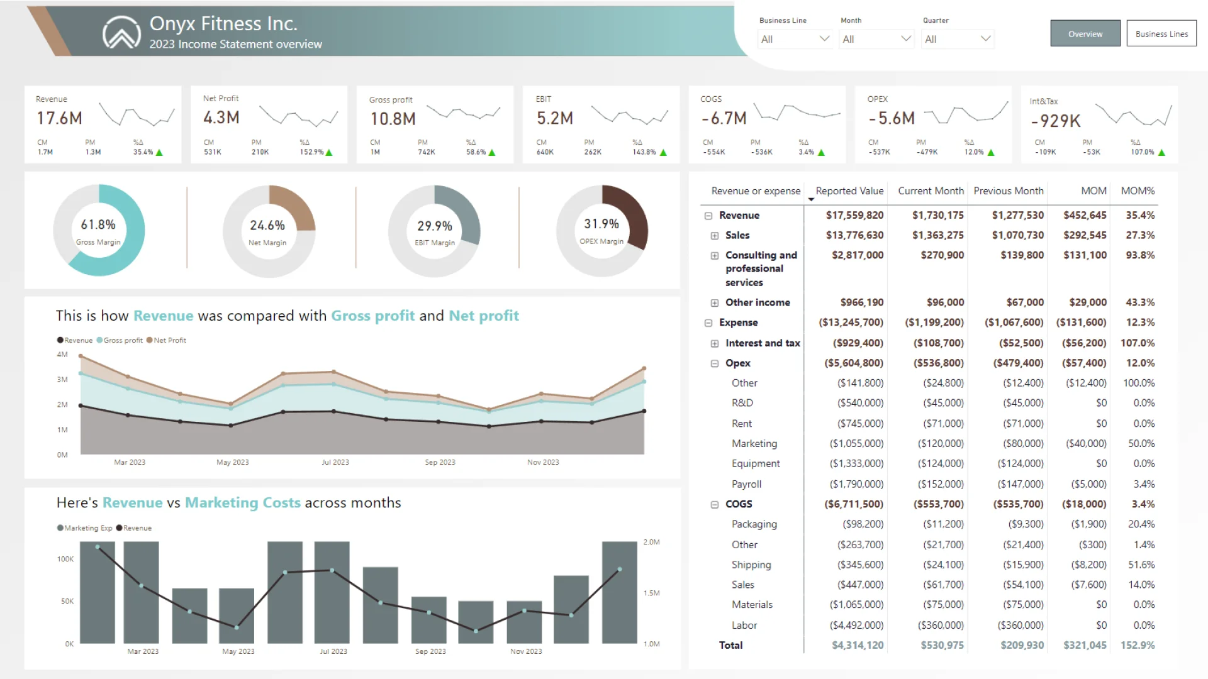Click the Net Profit card sparkline
1208x679 pixels.
298,116
